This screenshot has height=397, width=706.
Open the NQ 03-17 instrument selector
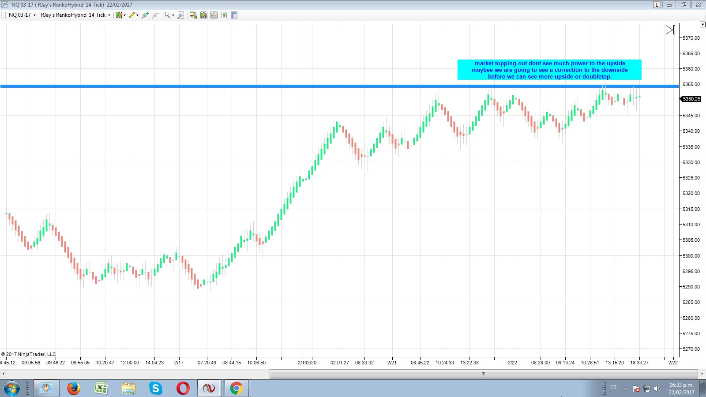[x=22, y=15]
